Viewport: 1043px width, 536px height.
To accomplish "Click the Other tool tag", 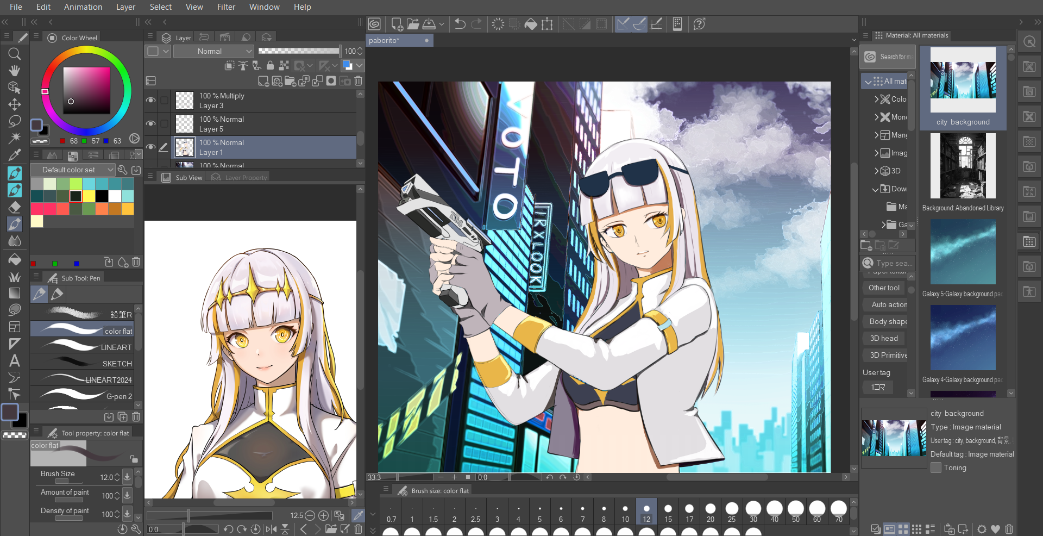I will 884,288.
